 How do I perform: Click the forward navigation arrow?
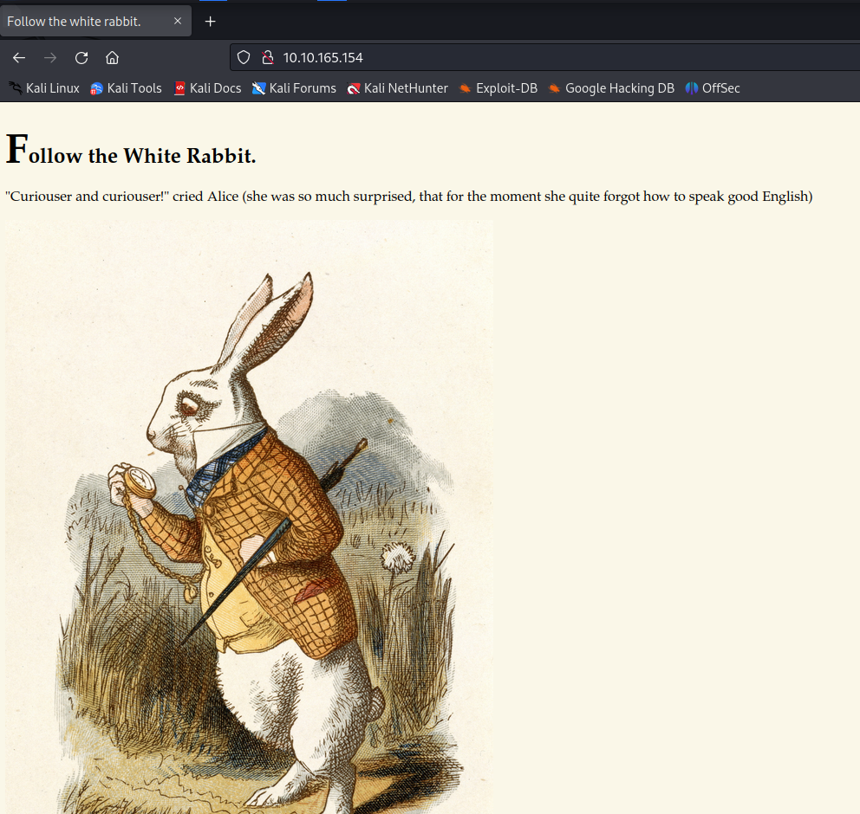(x=50, y=57)
